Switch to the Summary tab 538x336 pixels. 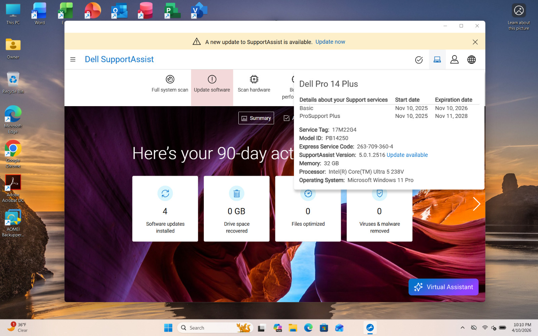click(x=256, y=118)
